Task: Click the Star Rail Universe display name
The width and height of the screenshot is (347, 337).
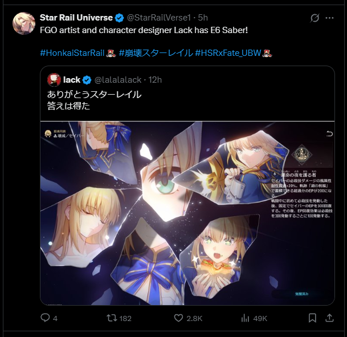Action: 76,18
